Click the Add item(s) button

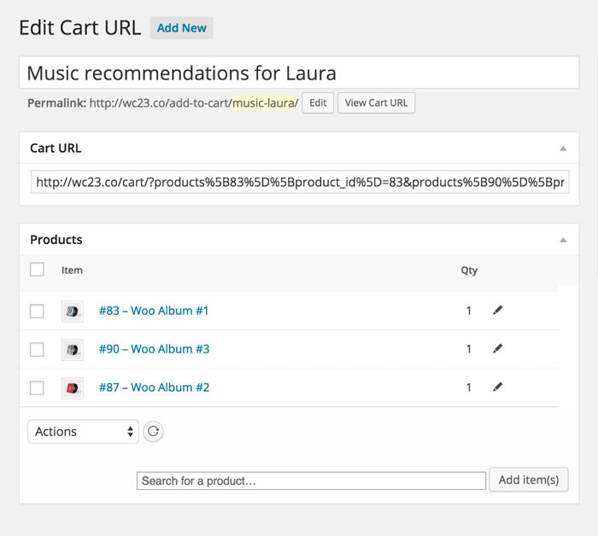tap(528, 480)
